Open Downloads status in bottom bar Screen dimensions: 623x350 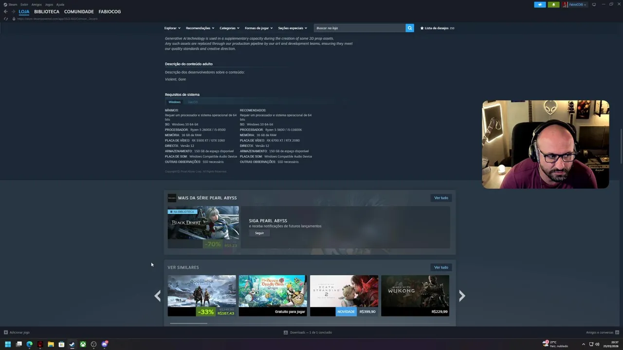pos(308,332)
